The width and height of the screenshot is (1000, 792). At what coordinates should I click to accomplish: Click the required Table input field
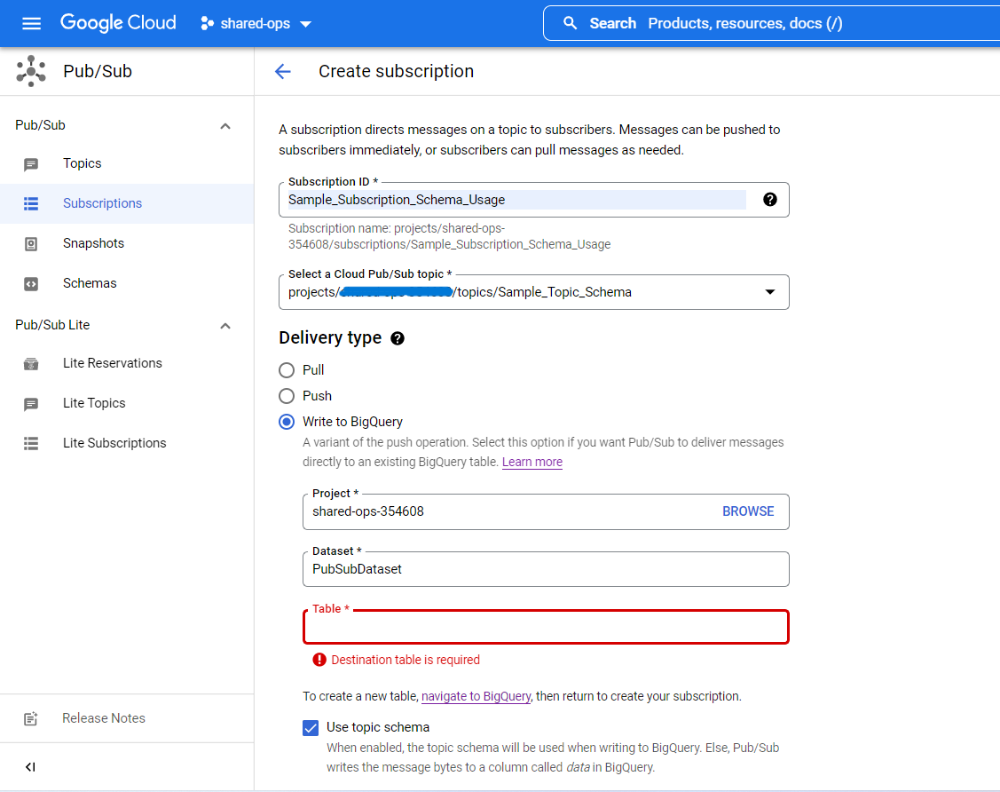pyautogui.click(x=546, y=627)
